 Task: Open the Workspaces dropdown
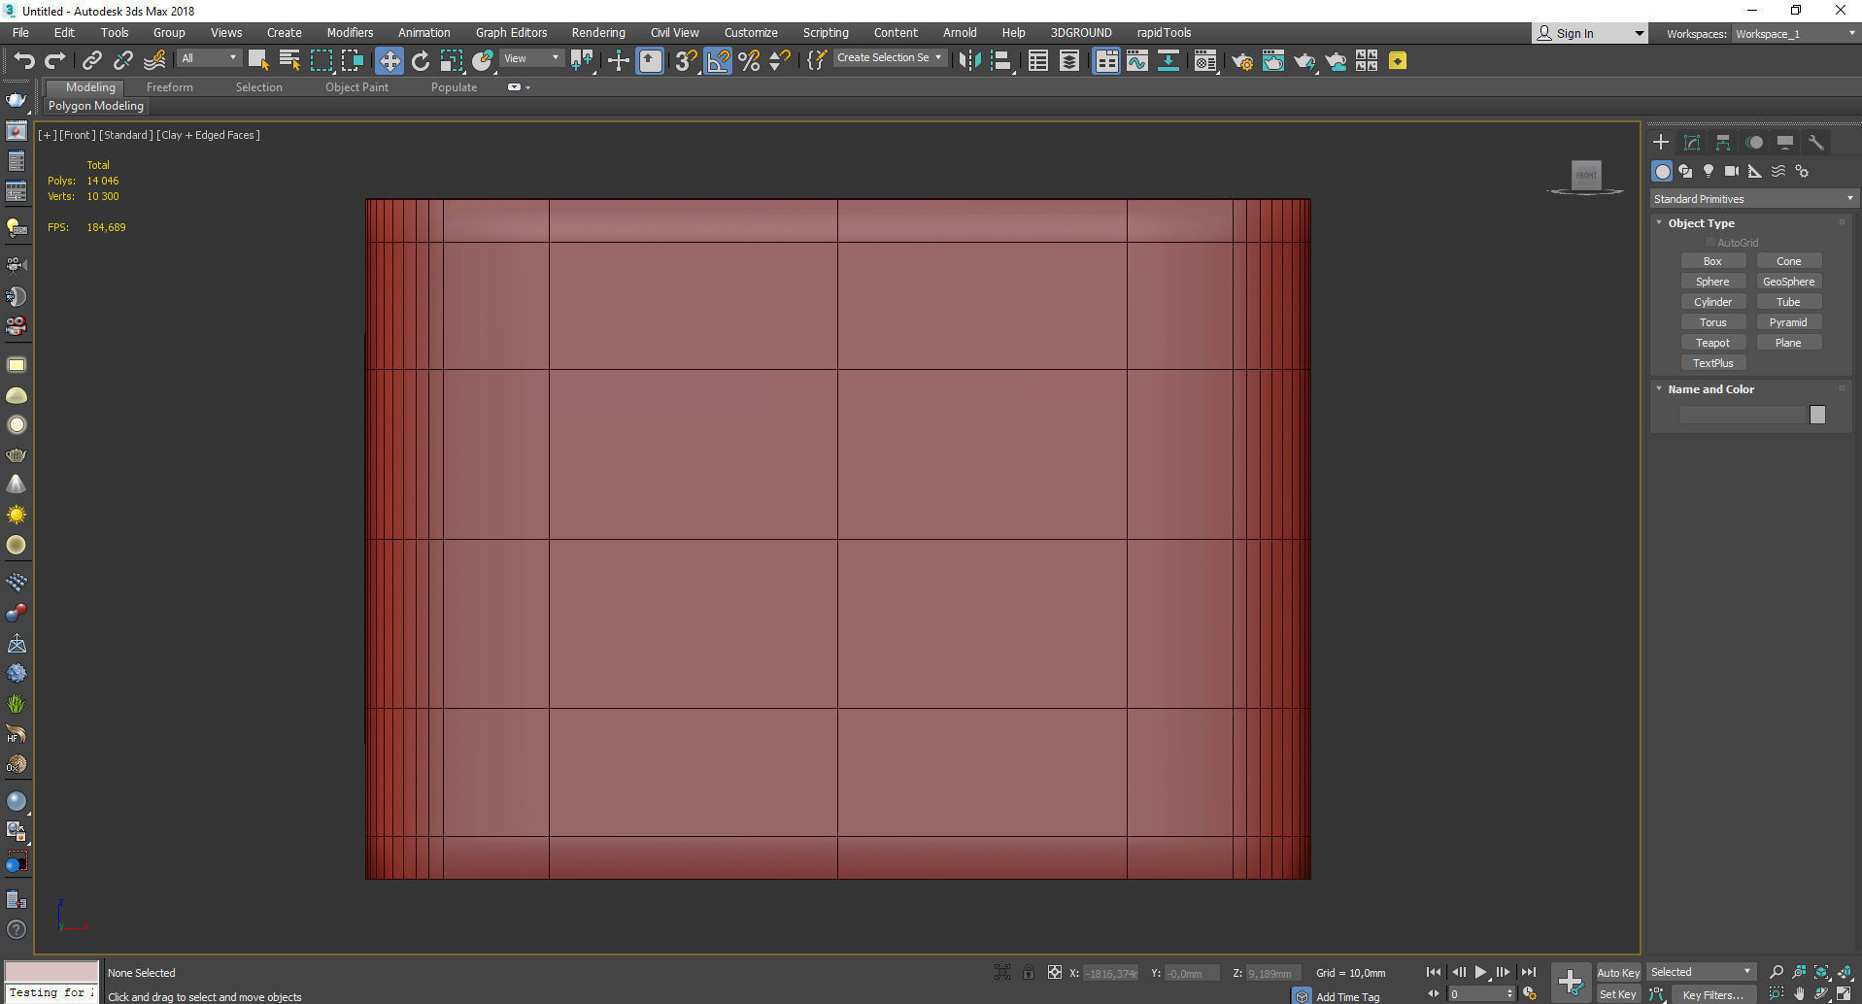point(1795,34)
